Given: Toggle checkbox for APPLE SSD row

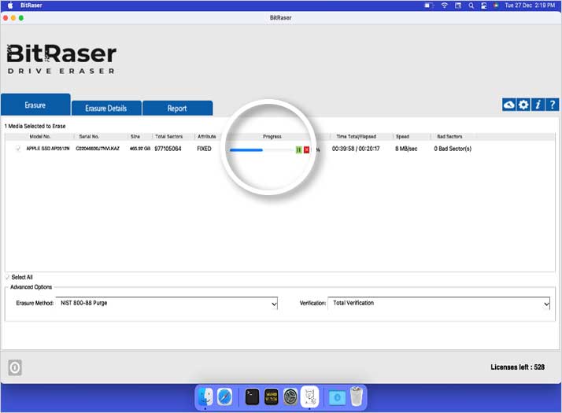Looking at the screenshot, I should pos(18,149).
